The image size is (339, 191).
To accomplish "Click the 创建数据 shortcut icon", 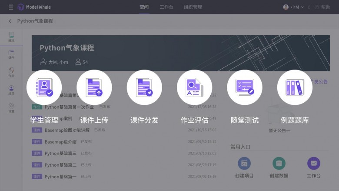I will [279, 163].
